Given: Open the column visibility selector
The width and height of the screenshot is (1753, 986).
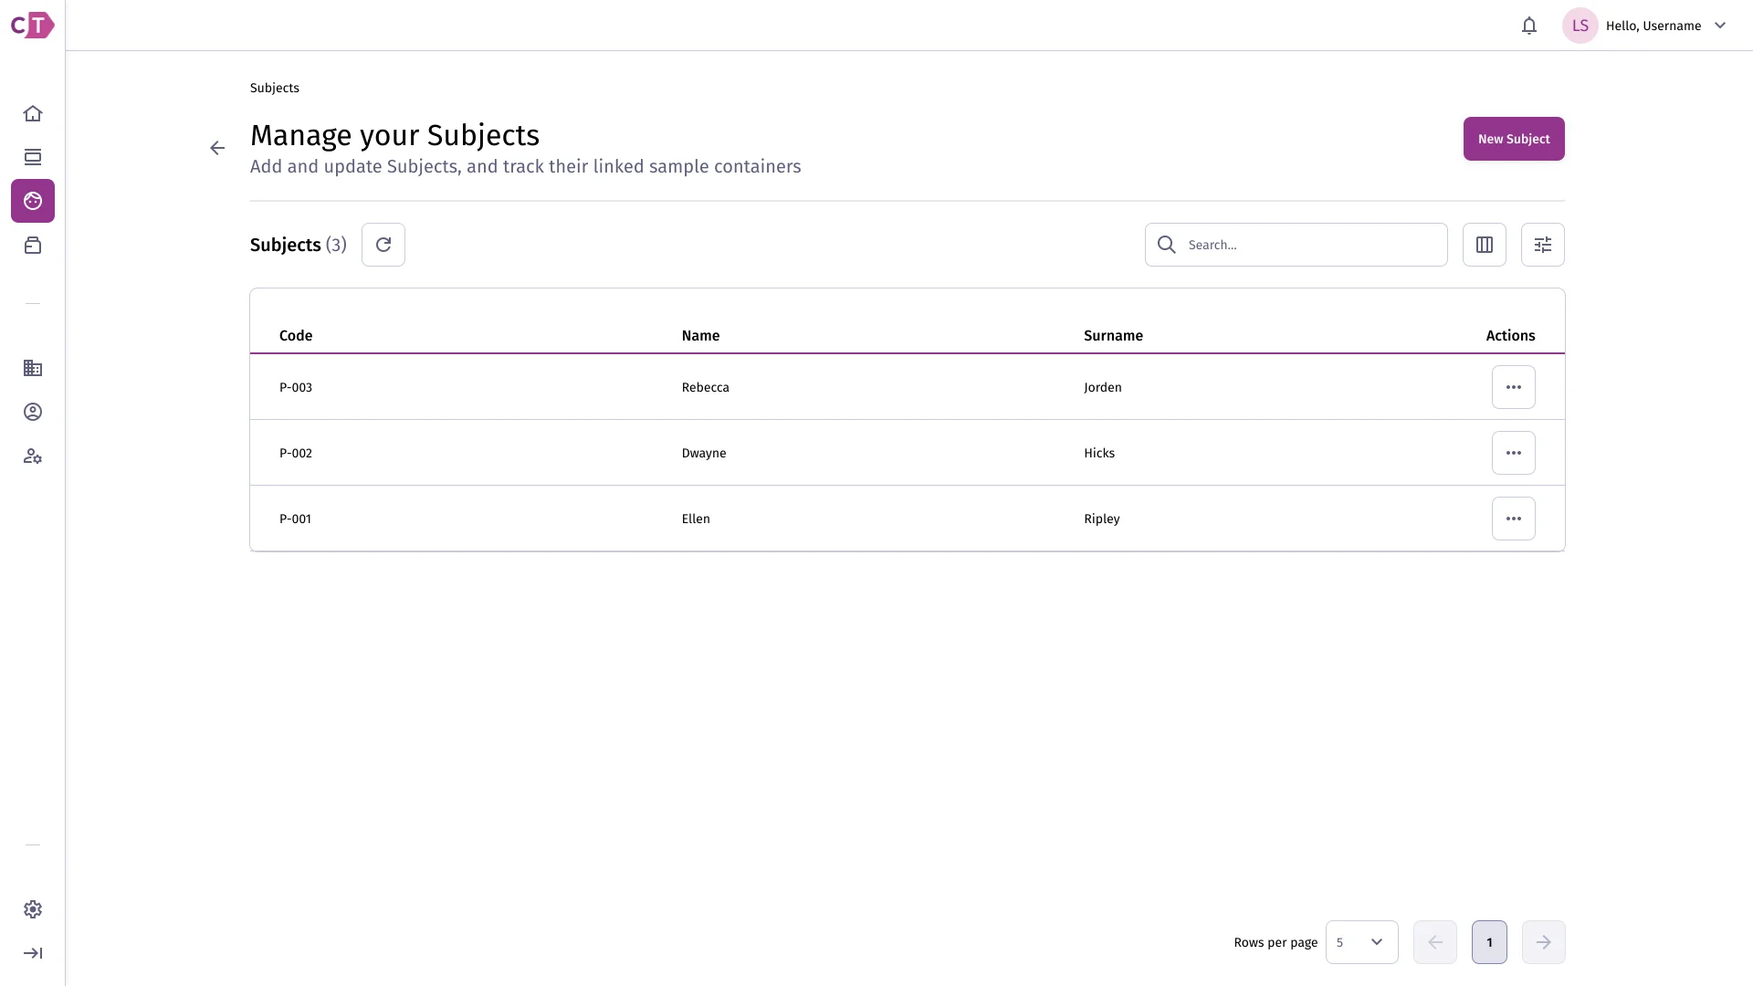Looking at the screenshot, I should tap(1485, 245).
